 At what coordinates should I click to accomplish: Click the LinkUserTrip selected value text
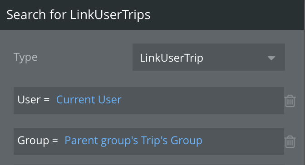pos(172,58)
